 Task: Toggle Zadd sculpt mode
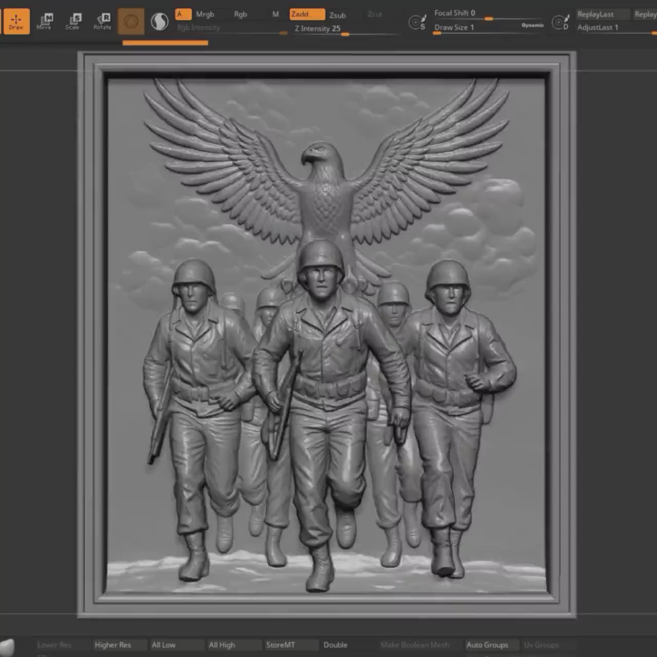[307, 14]
